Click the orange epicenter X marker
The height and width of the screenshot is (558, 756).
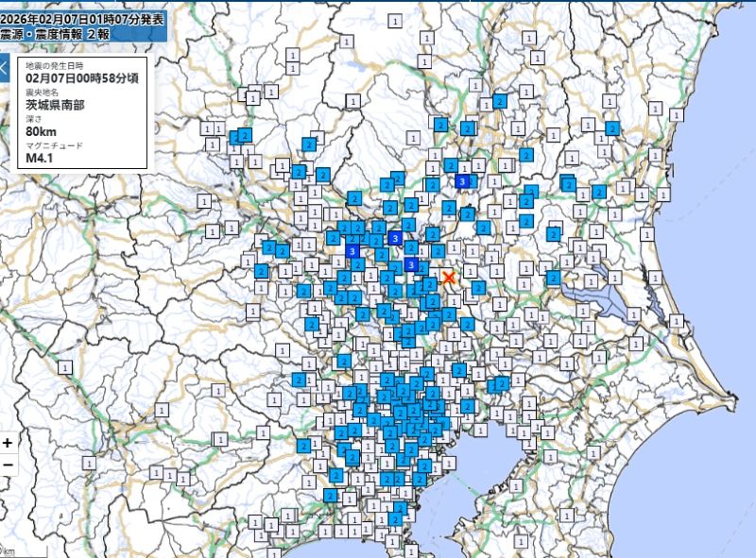pyautogui.click(x=448, y=278)
